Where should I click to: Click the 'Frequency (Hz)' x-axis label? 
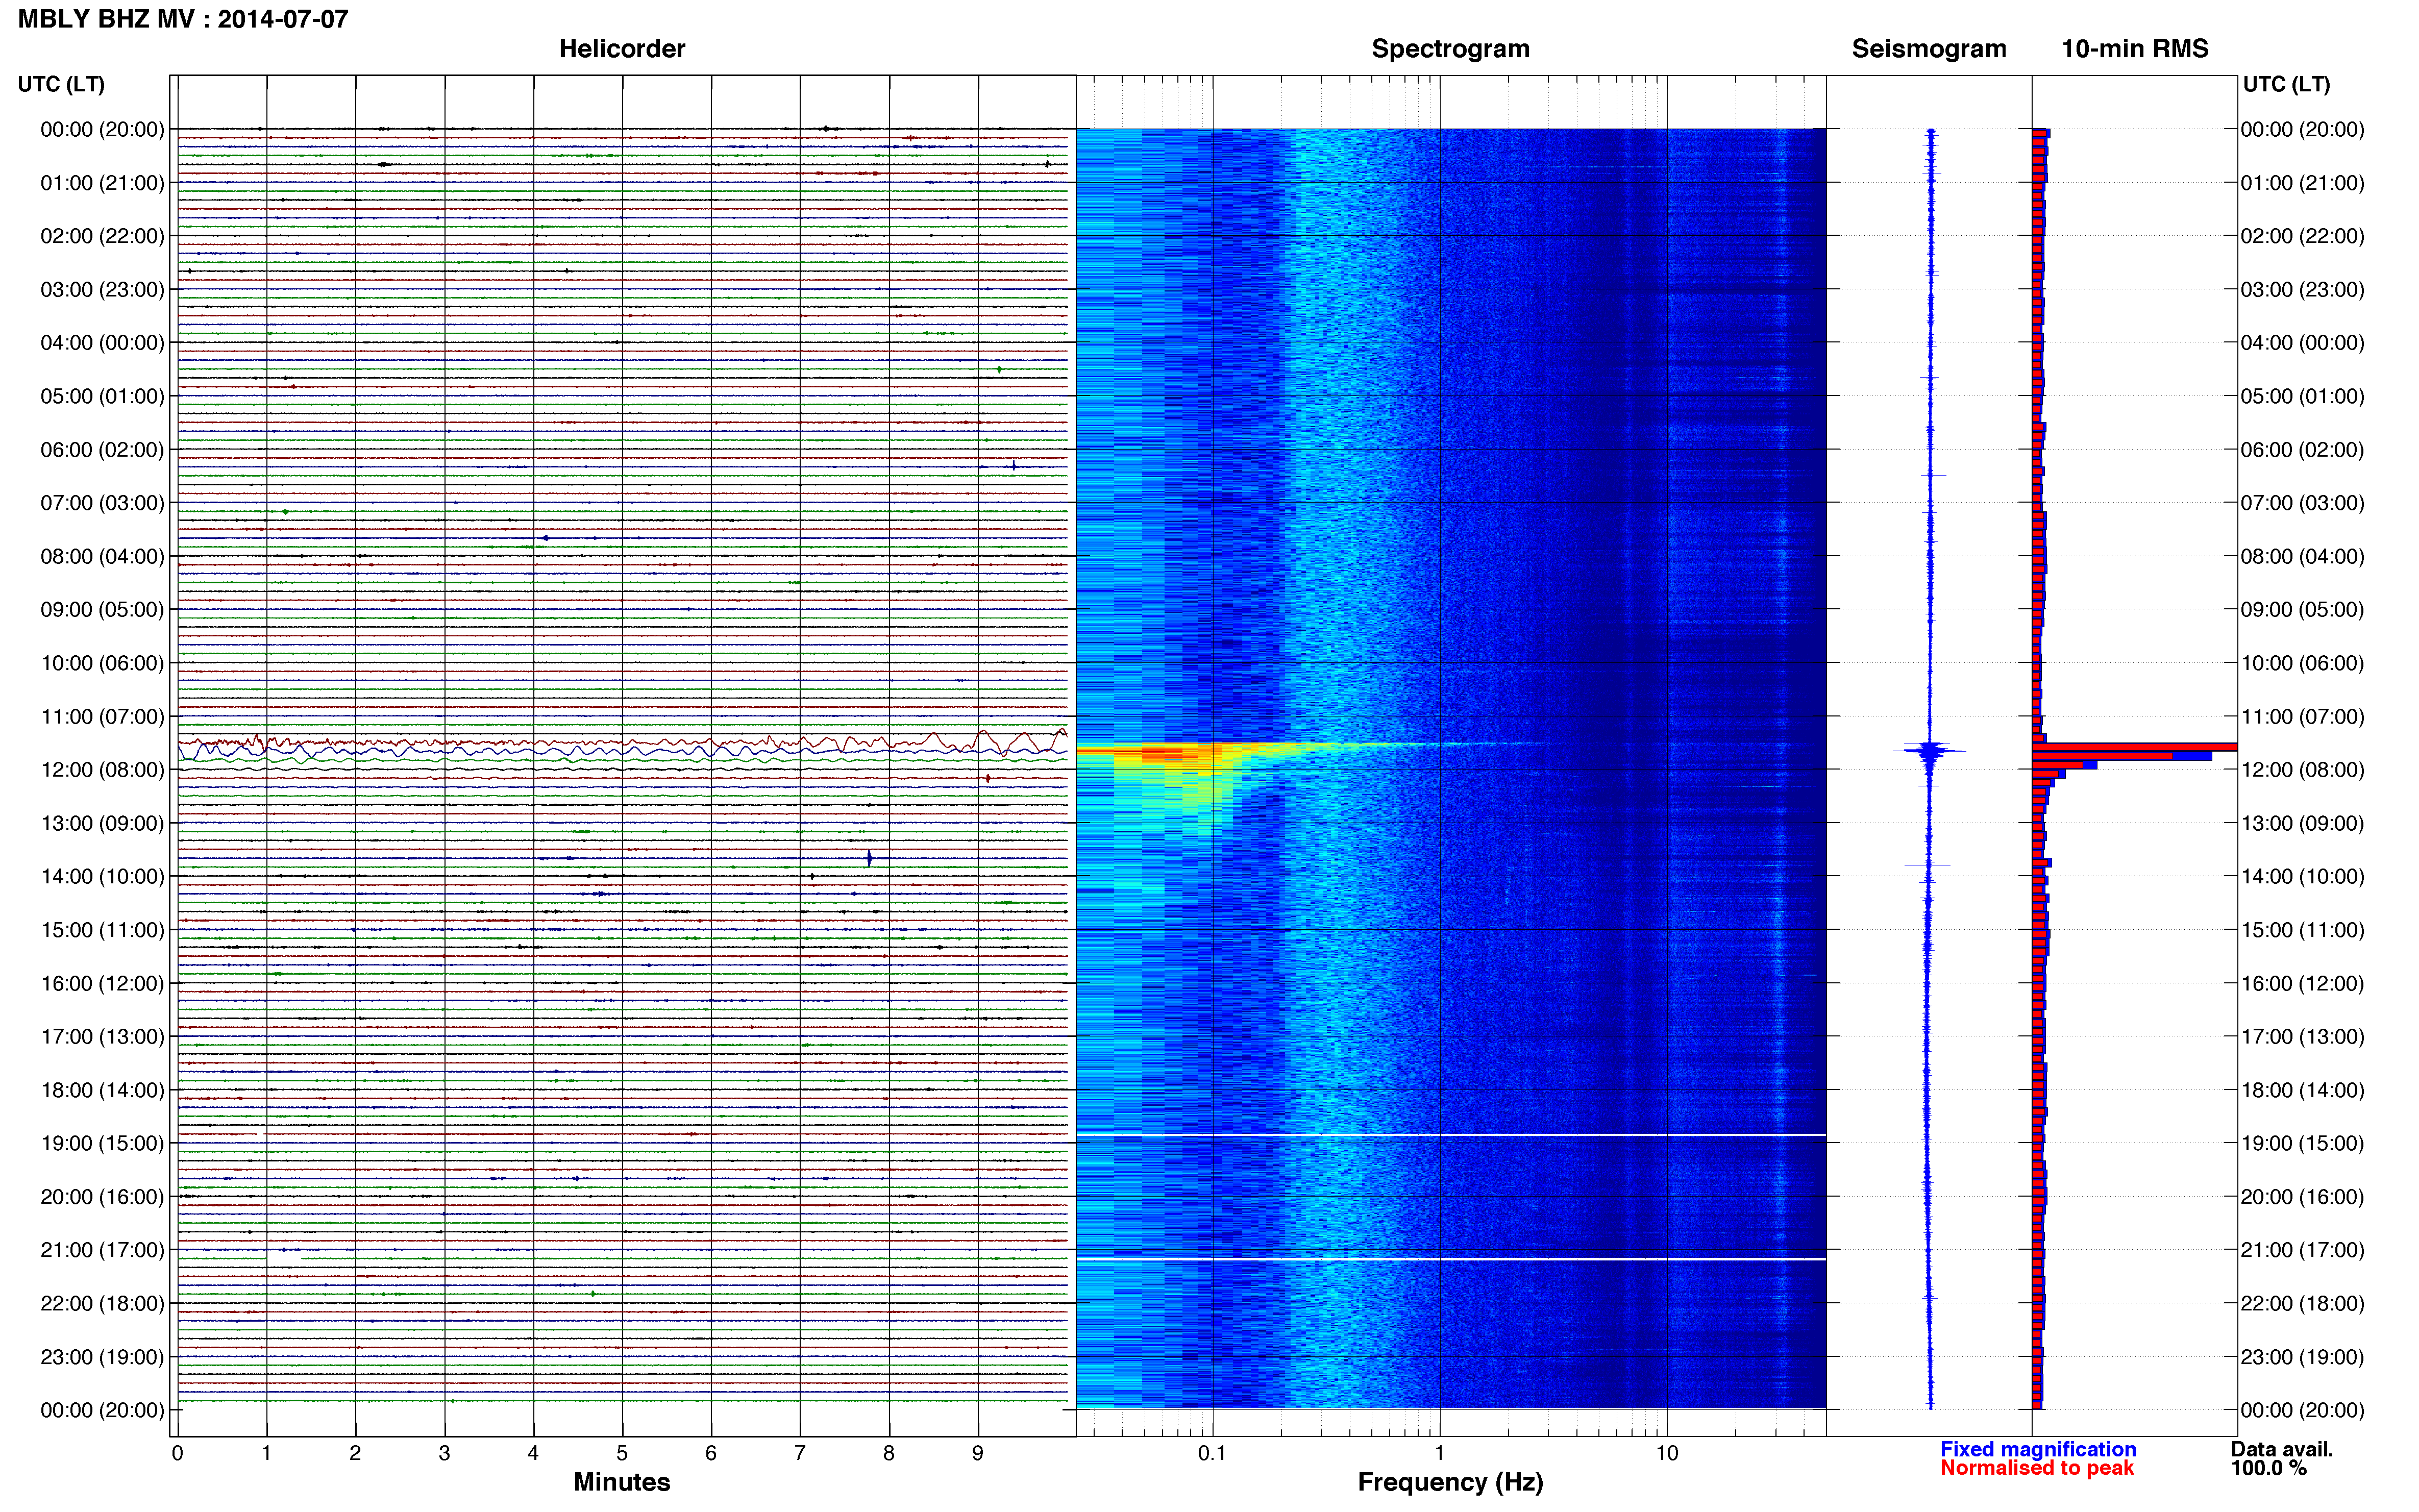(x=1450, y=1482)
